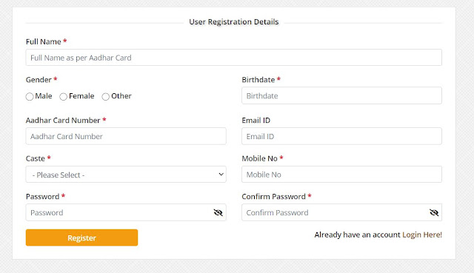Select the Male gender radio button

tap(30, 97)
